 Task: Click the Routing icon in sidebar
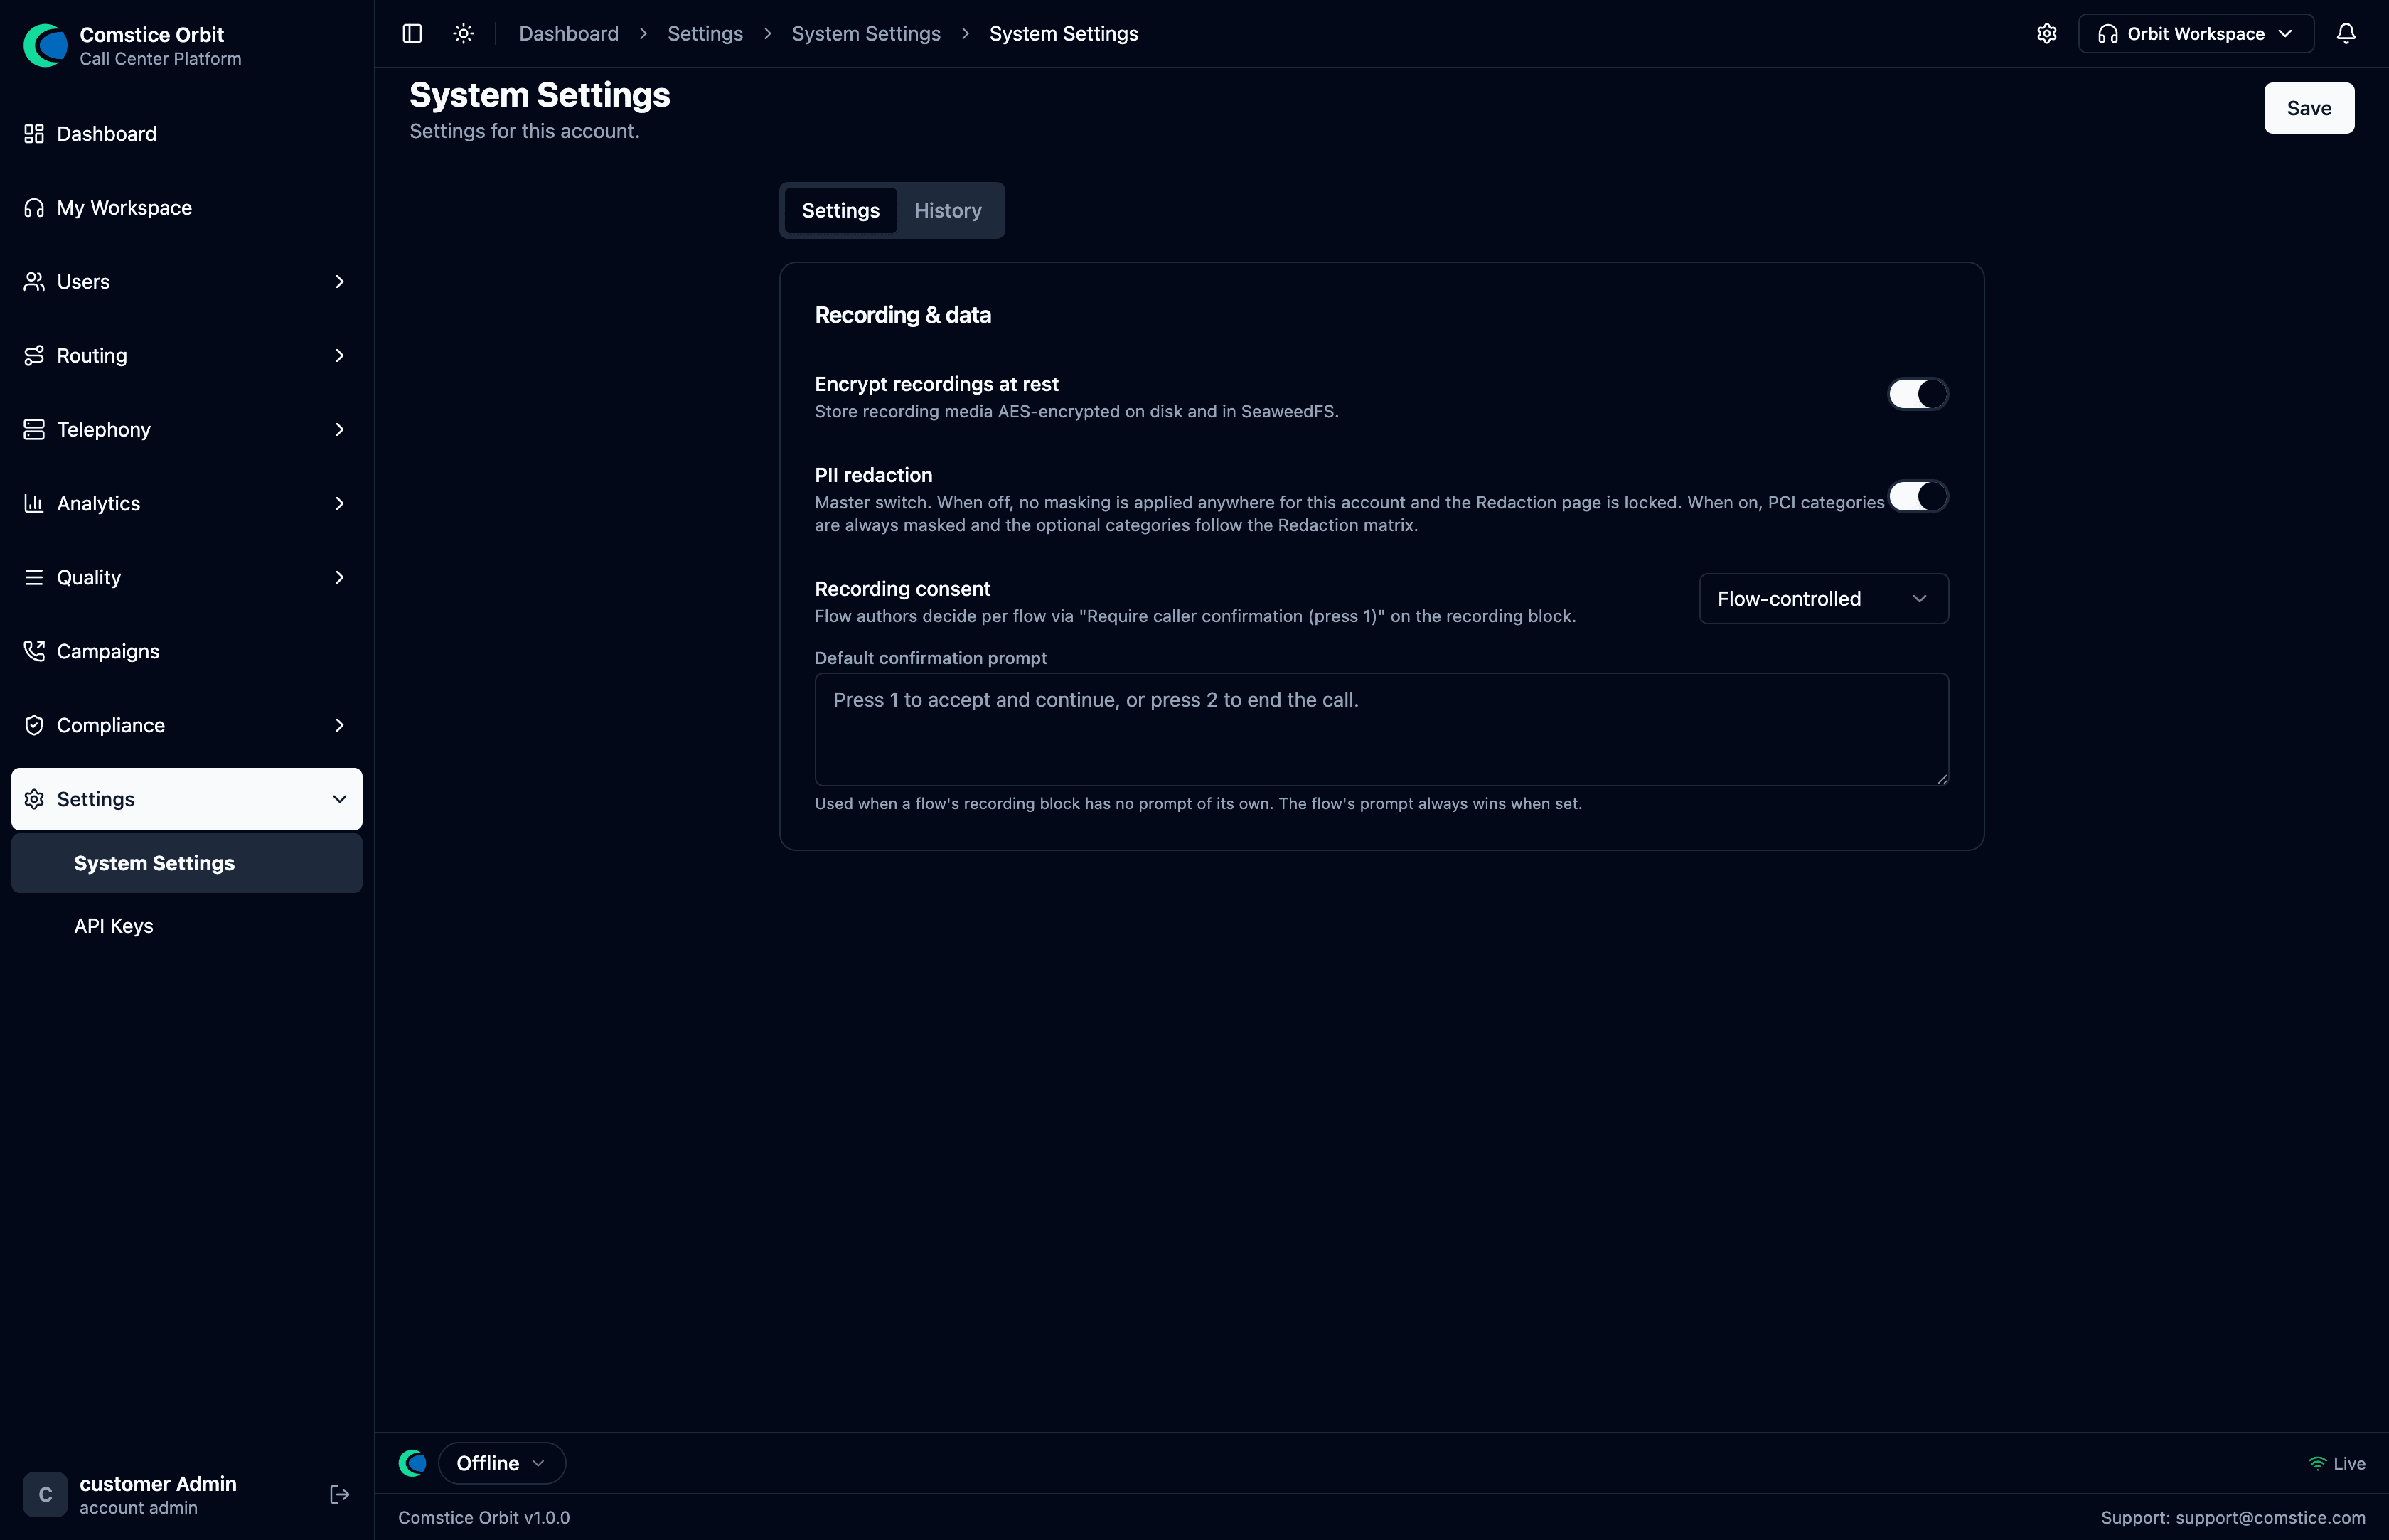point(34,356)
